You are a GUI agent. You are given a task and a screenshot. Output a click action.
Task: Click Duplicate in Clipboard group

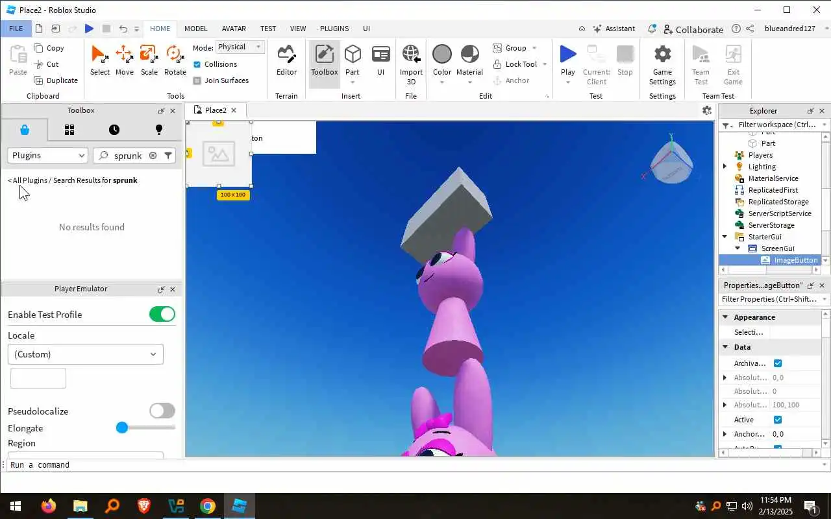click(56, 80)
